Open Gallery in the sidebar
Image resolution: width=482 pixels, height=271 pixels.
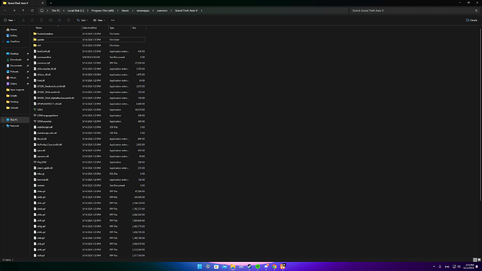pyautogui.click(x=12, y=36)
